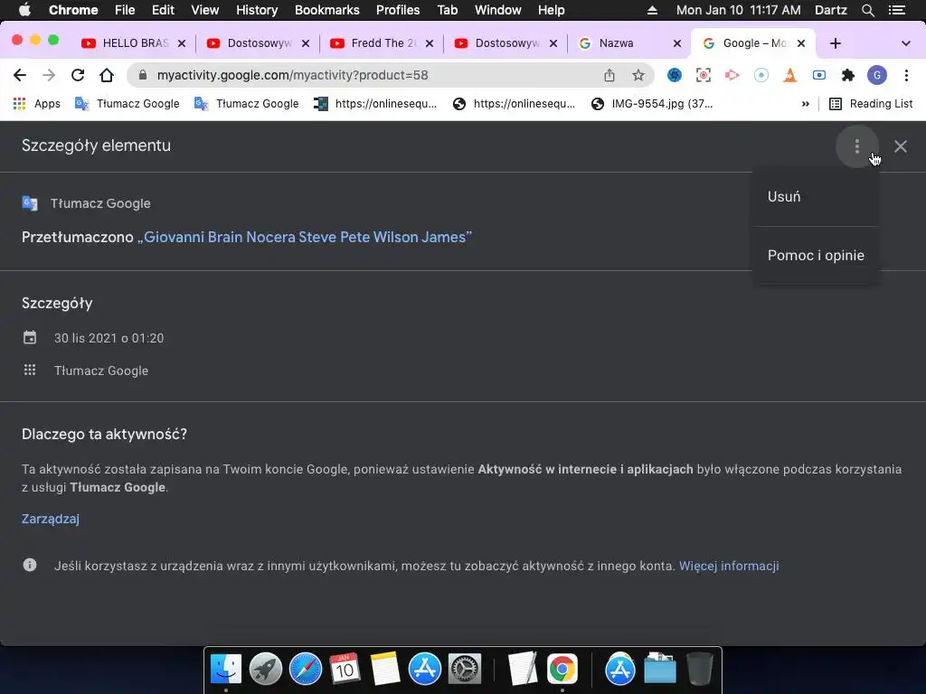
Task: Close the Nazwa tab
Action: pyautogui.click(x=677, y=43)
